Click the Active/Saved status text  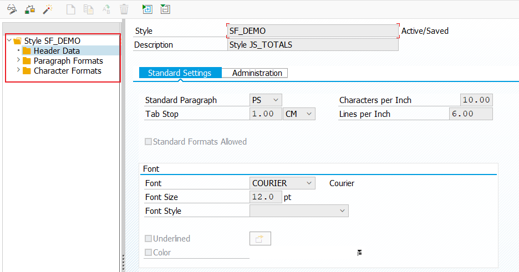click(425, 31)
